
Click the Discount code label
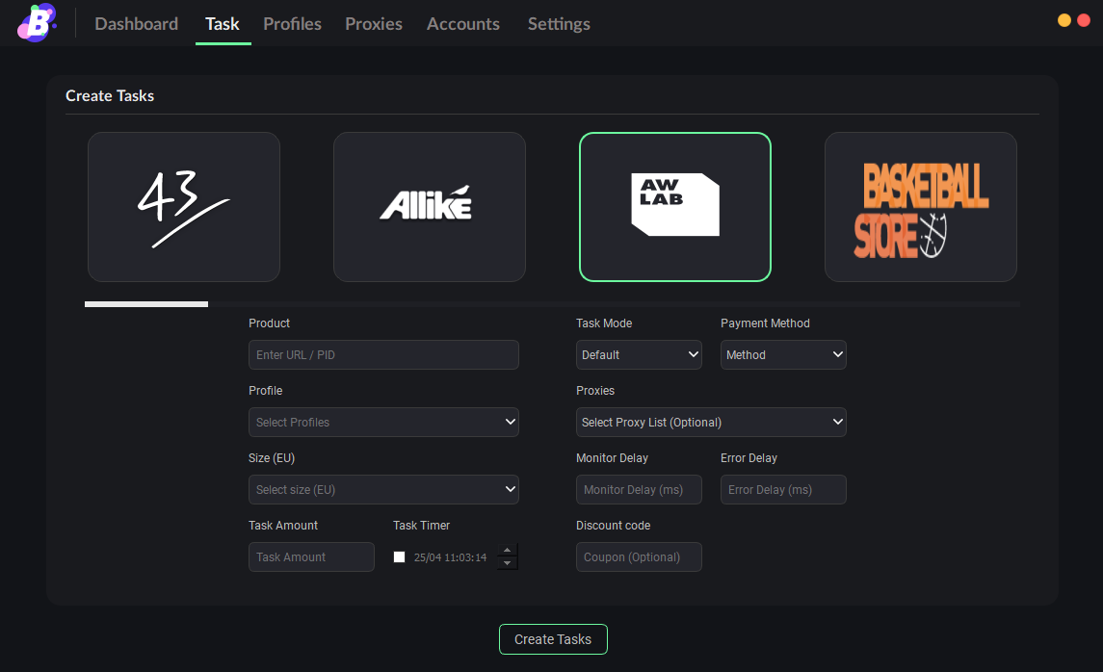[x=614, y=526]
